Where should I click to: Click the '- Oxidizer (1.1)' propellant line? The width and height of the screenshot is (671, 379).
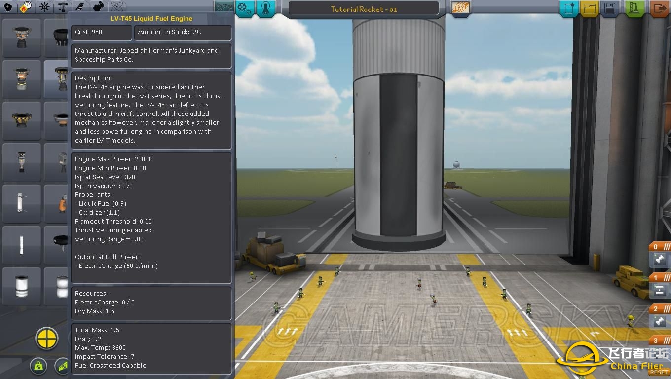point(97,212)
